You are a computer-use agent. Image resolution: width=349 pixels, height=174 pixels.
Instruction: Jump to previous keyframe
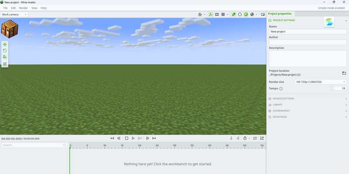(x=112, y=138)
